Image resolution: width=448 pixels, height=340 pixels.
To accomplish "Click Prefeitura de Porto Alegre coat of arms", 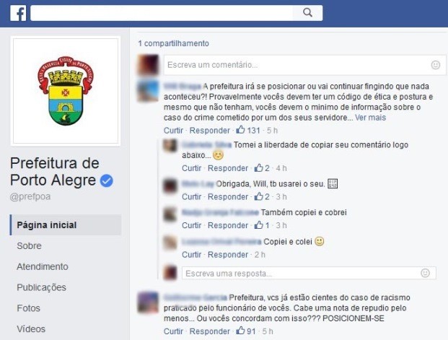I will click(x=66, y=91).
